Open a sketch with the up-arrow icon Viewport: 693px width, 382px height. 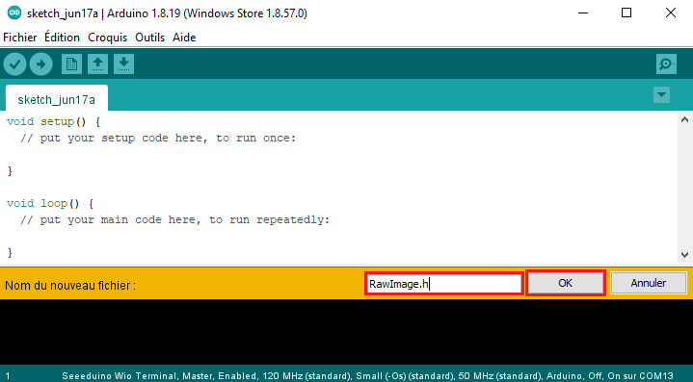click(x=97, y=64)
